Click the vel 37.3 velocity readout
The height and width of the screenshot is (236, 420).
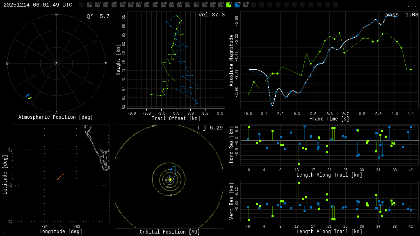point(211,15)
